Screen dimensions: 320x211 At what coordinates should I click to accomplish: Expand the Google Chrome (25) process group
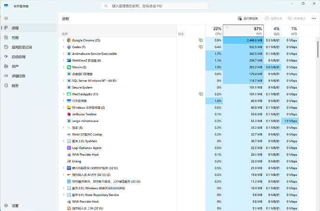tap(64, 40)
